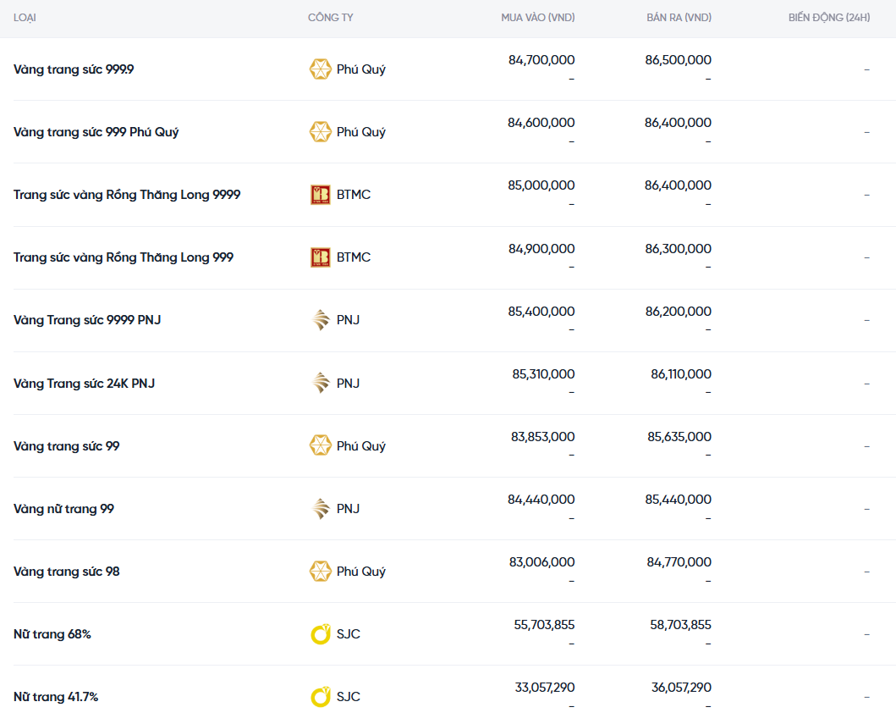Click buy price 33,057,290
The width and height of the screenshot is (896, 724).
(x=545, y=688)
